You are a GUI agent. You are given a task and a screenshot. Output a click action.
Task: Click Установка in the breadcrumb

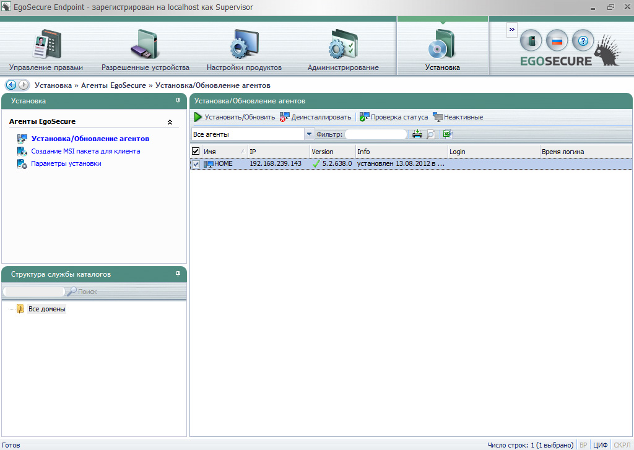pos(53,85)
